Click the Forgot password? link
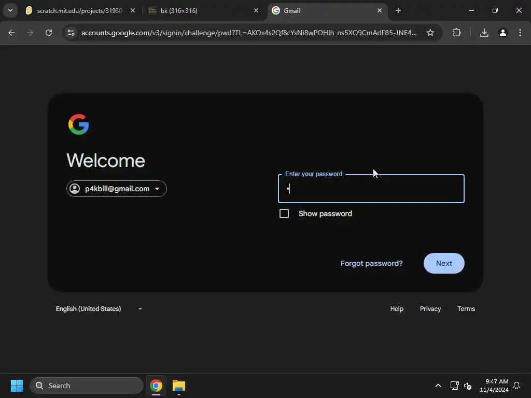This screenshot has width=531, height=398. [x=371, y=263]
